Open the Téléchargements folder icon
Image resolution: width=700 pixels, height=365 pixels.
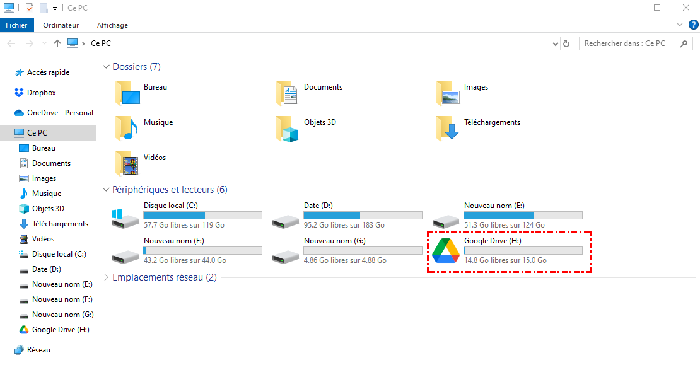tap(448, 128)
